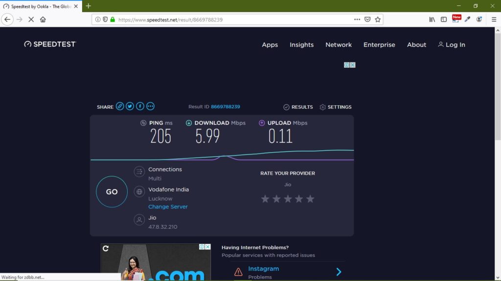Image resolution: width=501 pixels, height=281 pixels.
Task: Open the About menu
Action: (x=416, y=45)
